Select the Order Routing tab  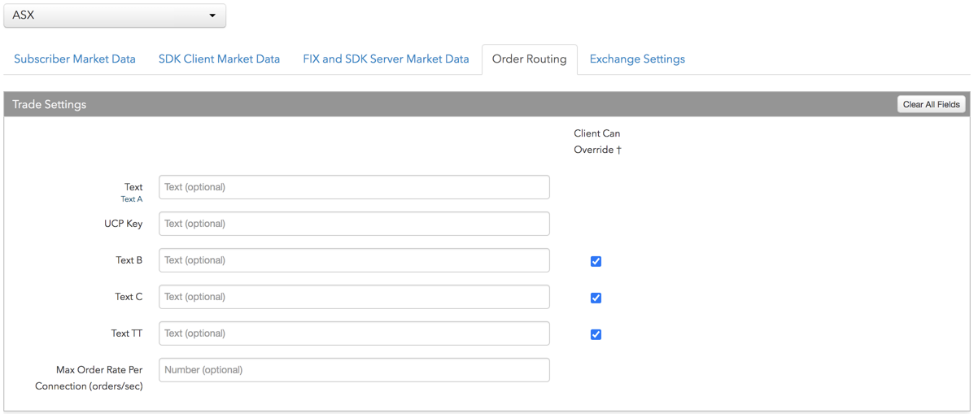[x=529, y=59]
